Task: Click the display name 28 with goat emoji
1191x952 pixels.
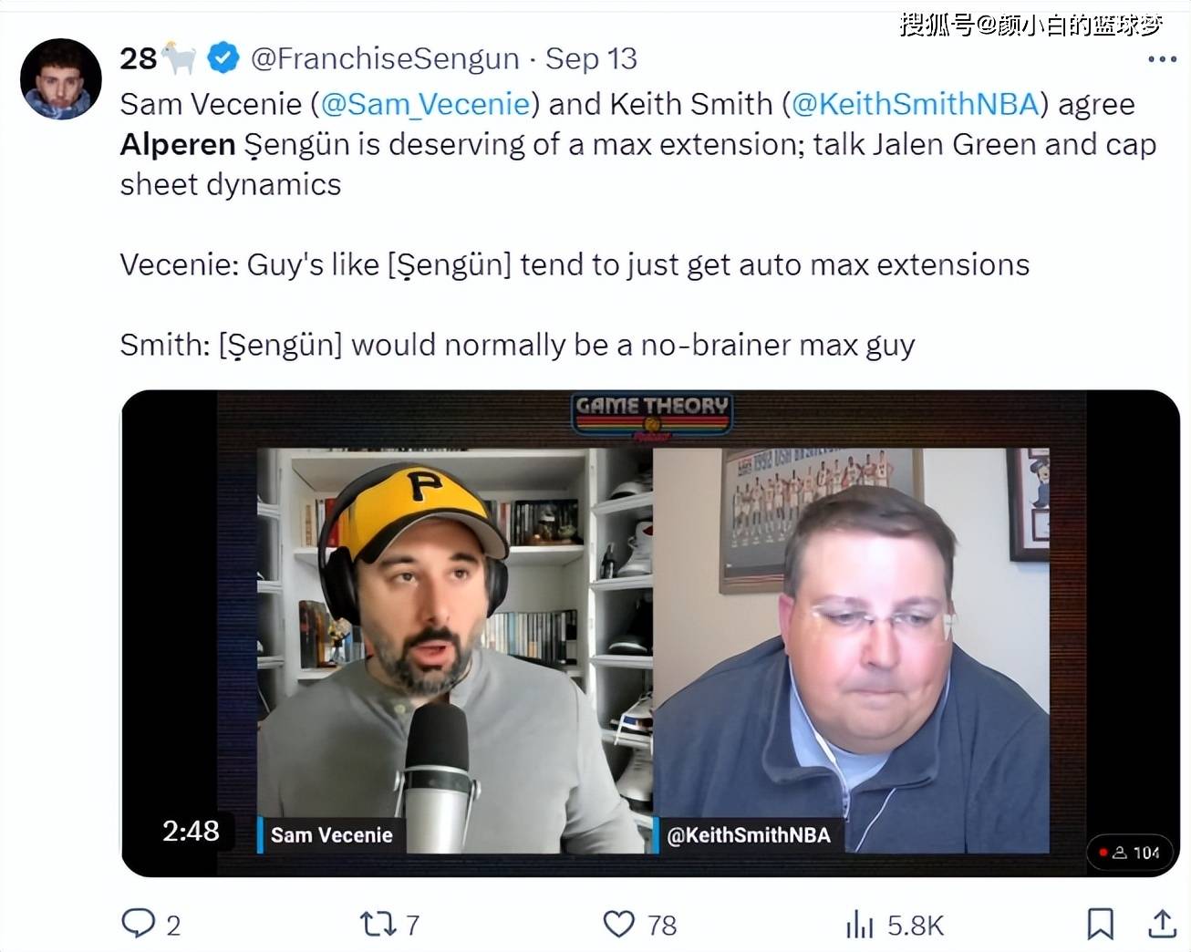Action: coord(159,58)
